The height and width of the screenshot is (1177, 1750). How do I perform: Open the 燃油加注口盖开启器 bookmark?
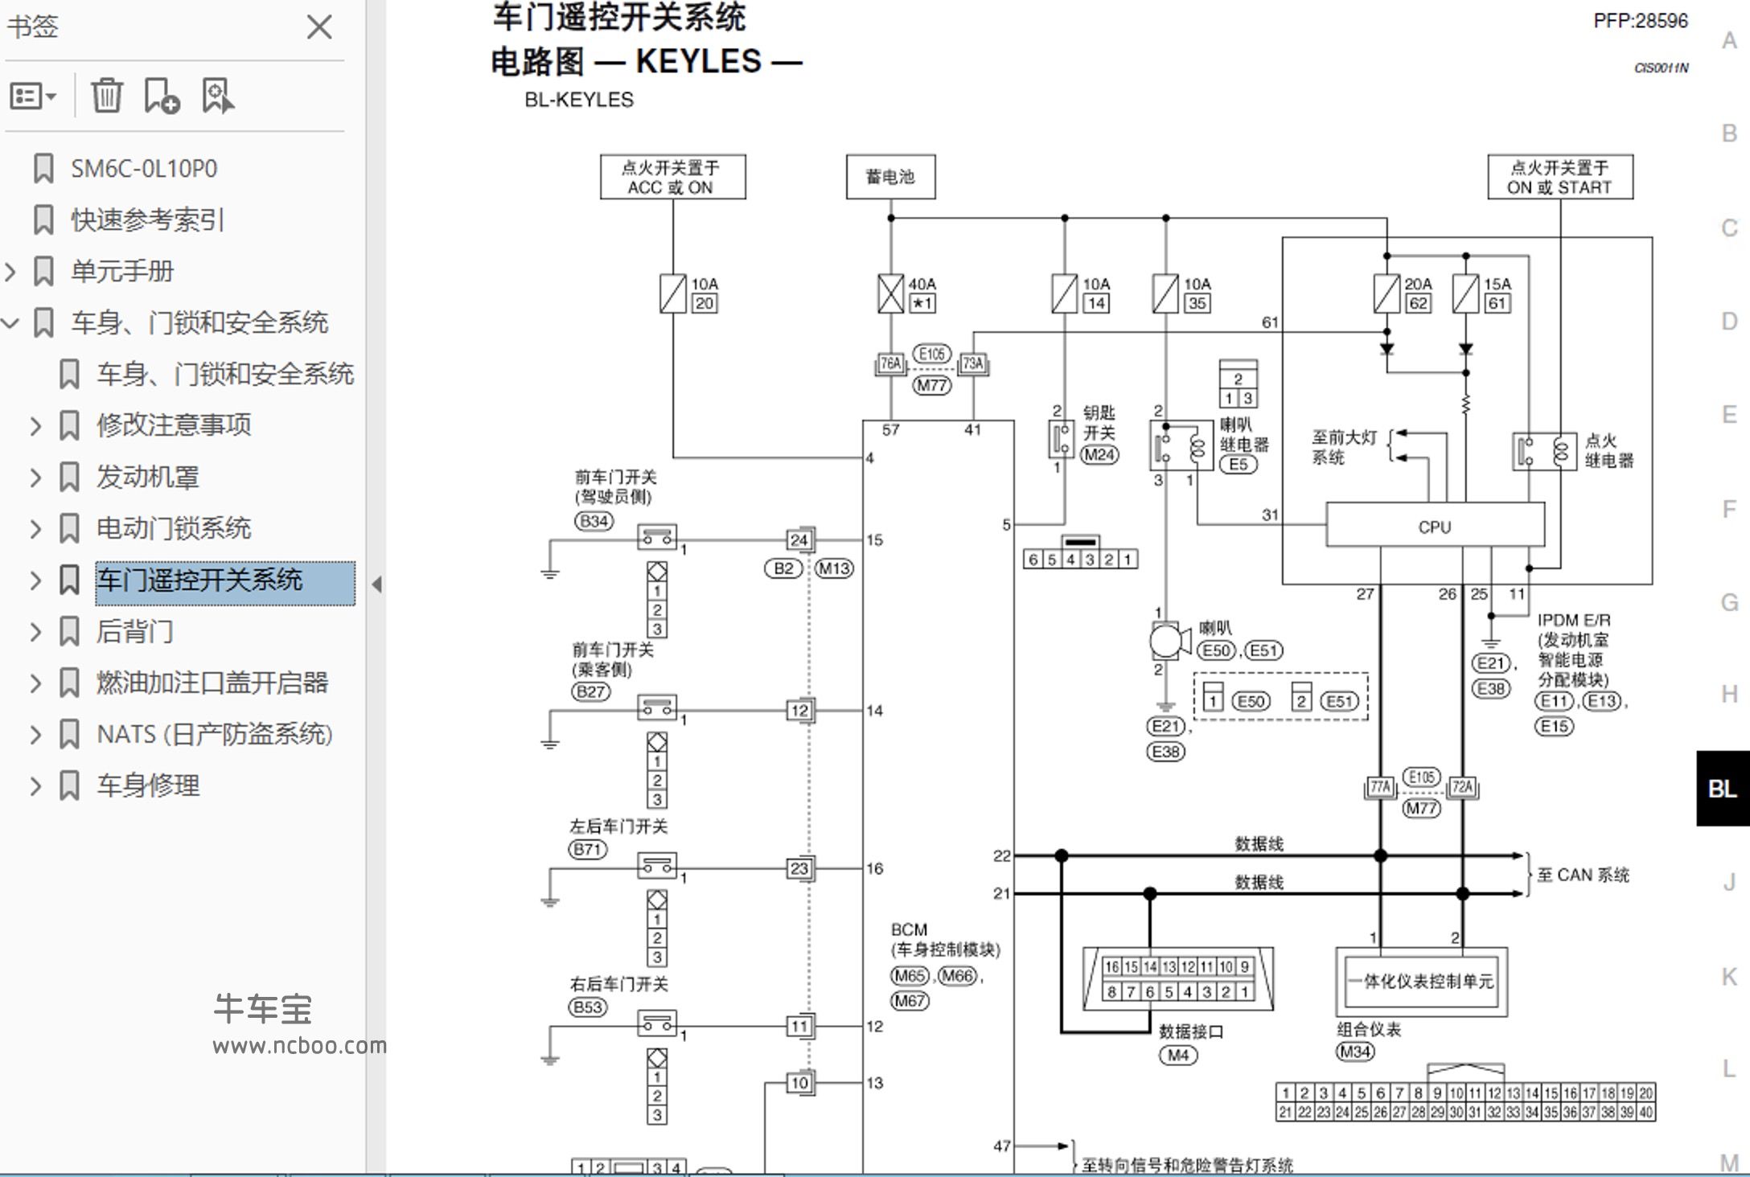coord(212,683)
